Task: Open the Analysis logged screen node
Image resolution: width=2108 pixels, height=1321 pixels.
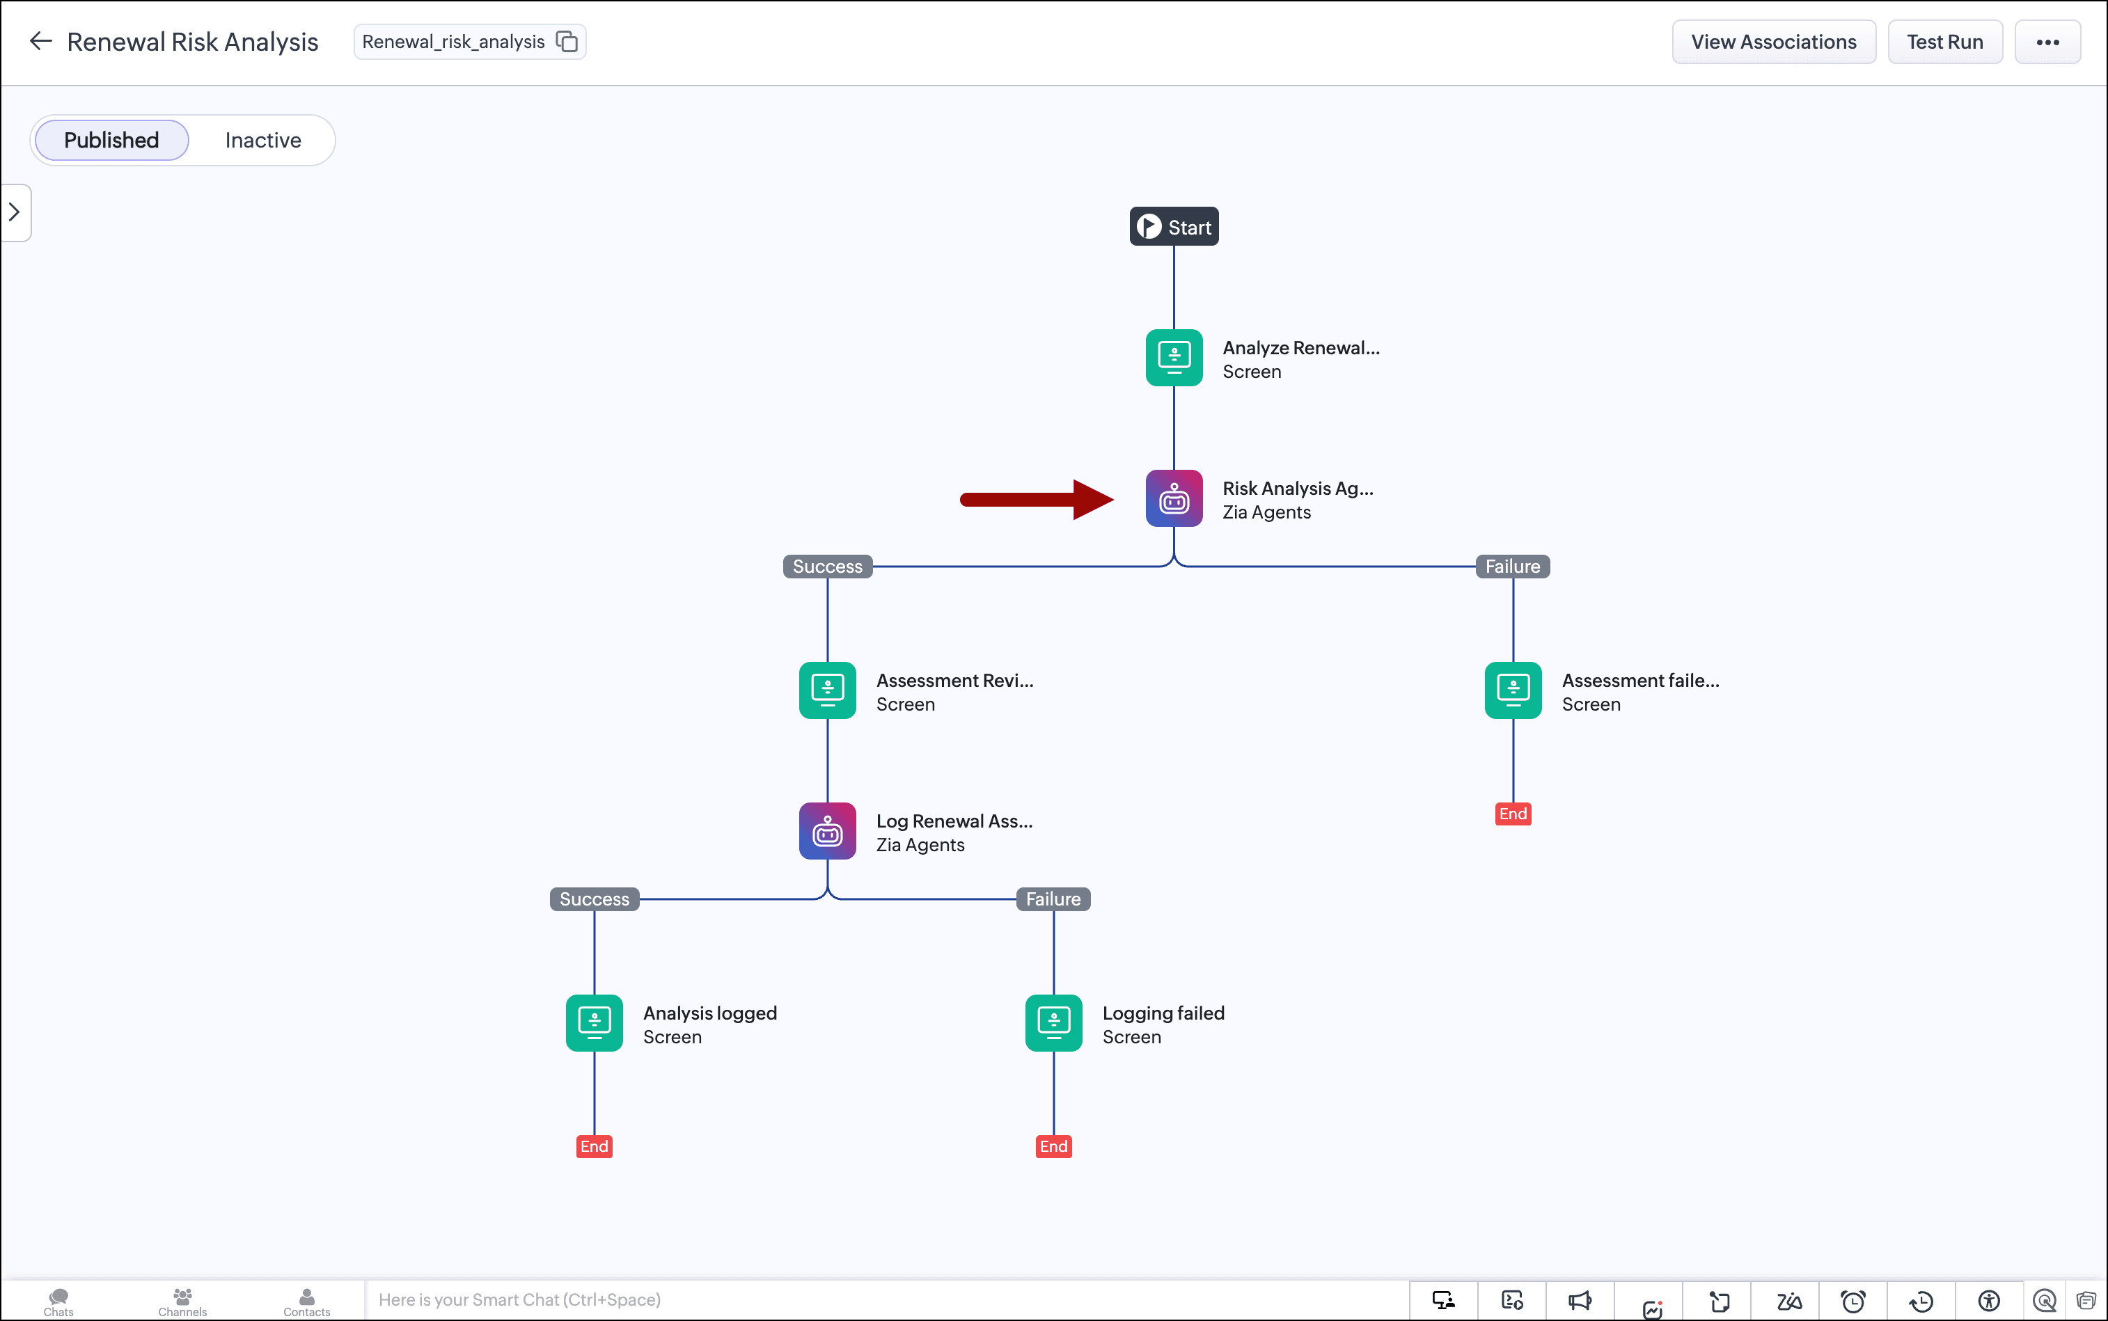Action: pyautogui.click(x=595, y=1023)
